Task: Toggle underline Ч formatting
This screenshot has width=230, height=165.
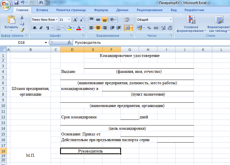Action: pos(48,28)
